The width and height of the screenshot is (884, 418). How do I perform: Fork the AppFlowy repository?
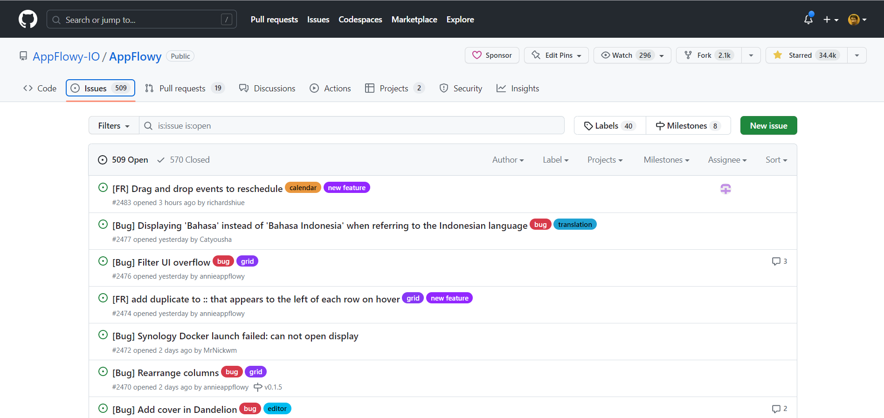709,55
